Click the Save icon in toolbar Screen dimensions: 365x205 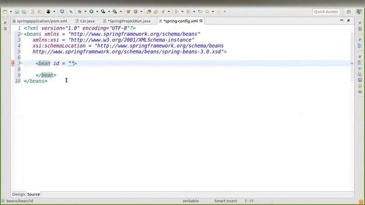click(x=17, y=11)
